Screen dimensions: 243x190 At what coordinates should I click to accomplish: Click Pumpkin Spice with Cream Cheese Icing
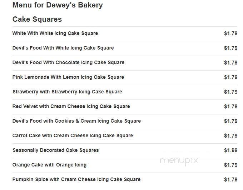pyautogui.click(x=76, y=179)
